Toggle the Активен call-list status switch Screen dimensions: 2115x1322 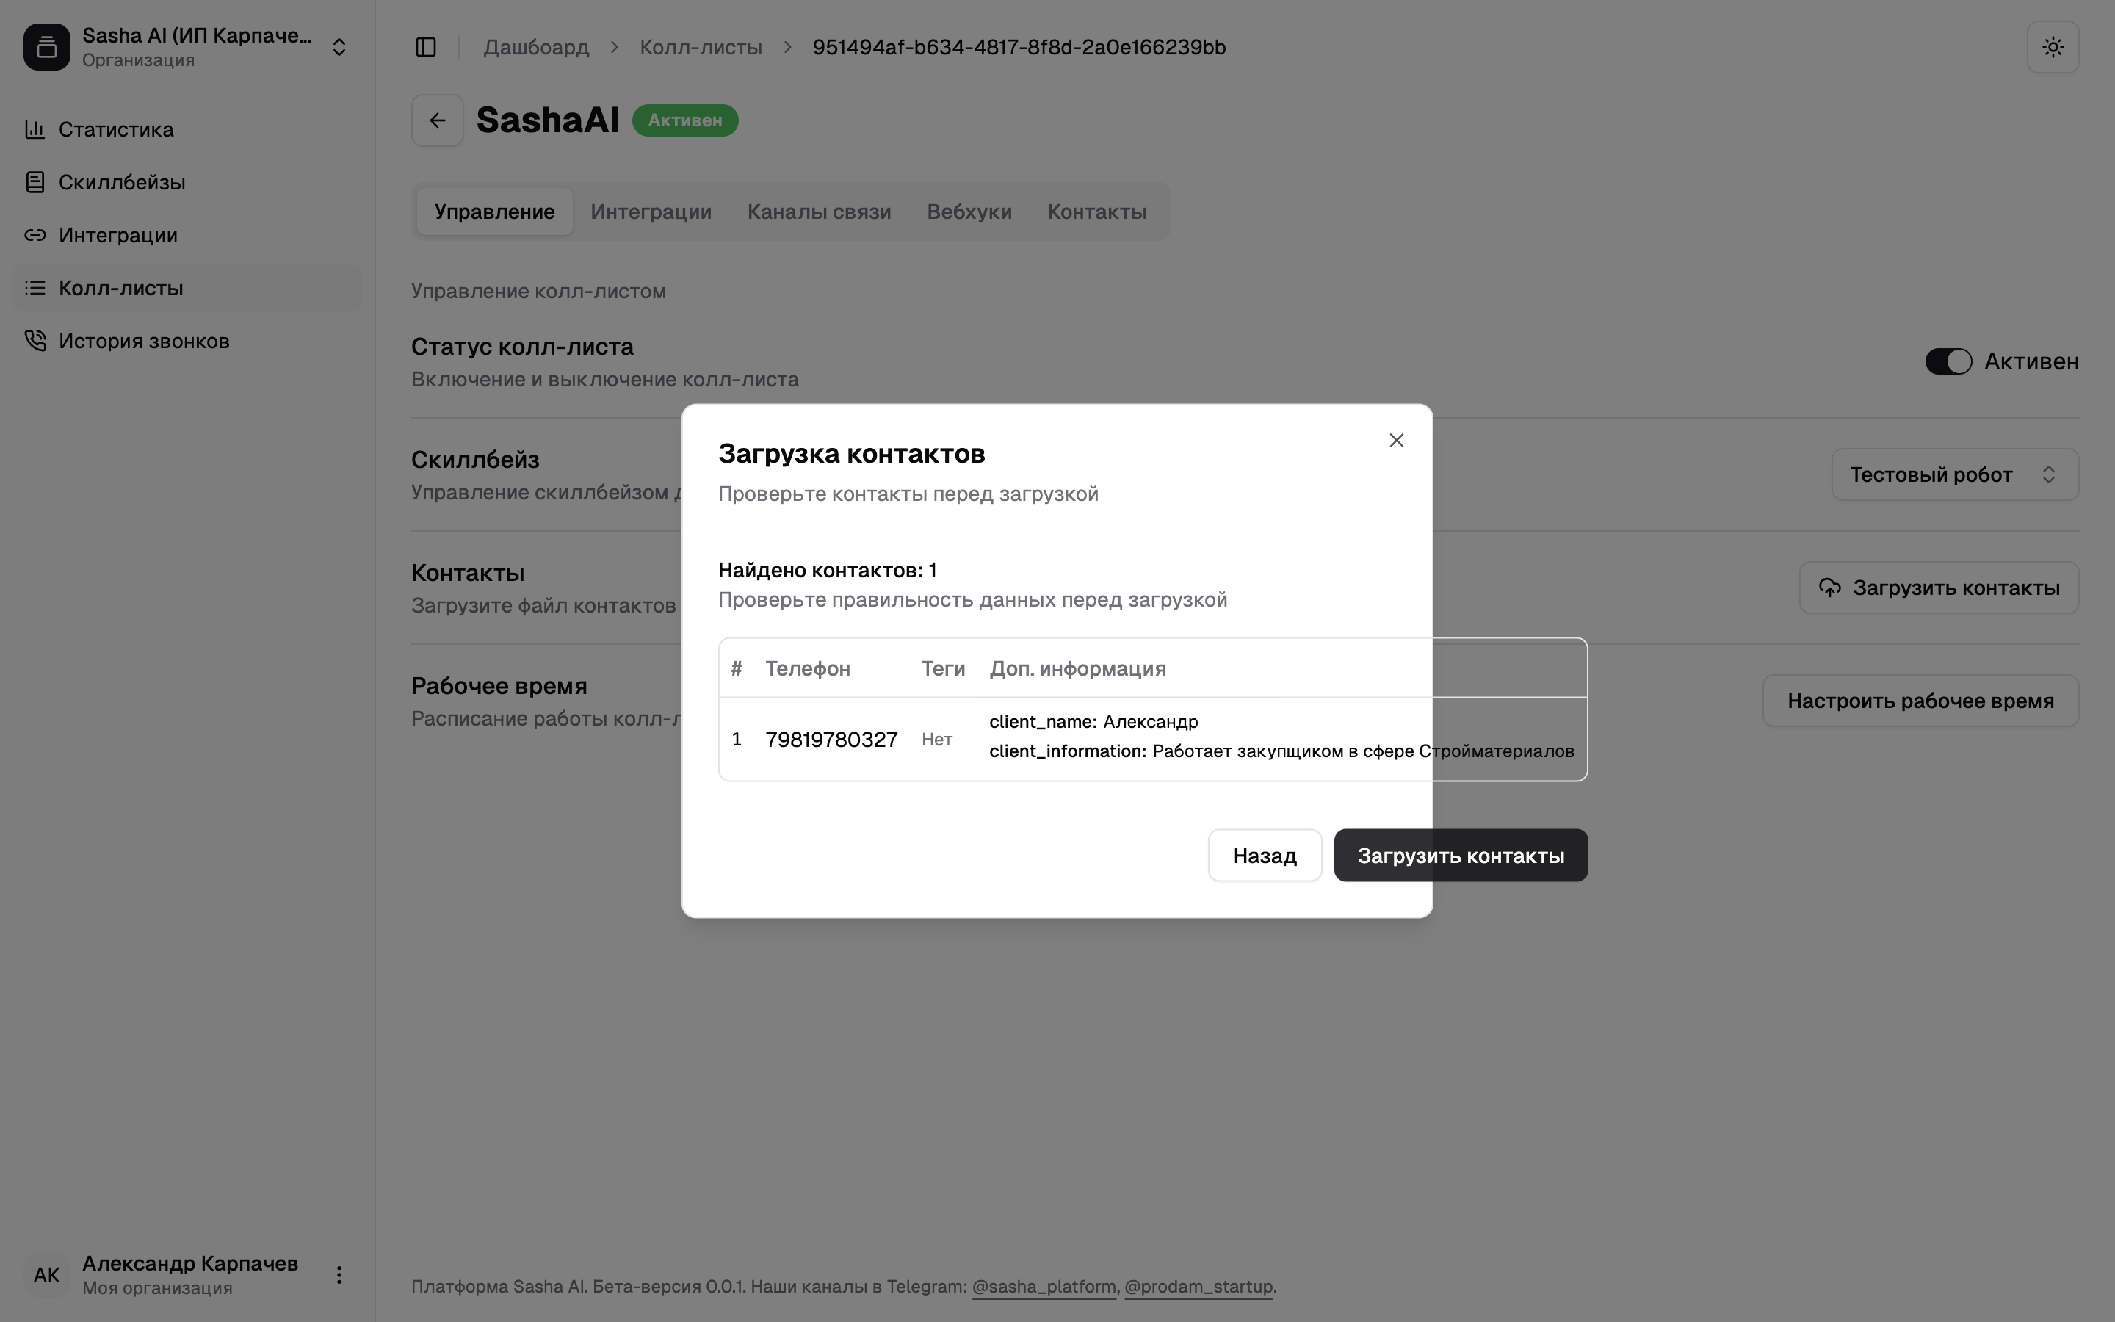click(x=1948, y=361)
